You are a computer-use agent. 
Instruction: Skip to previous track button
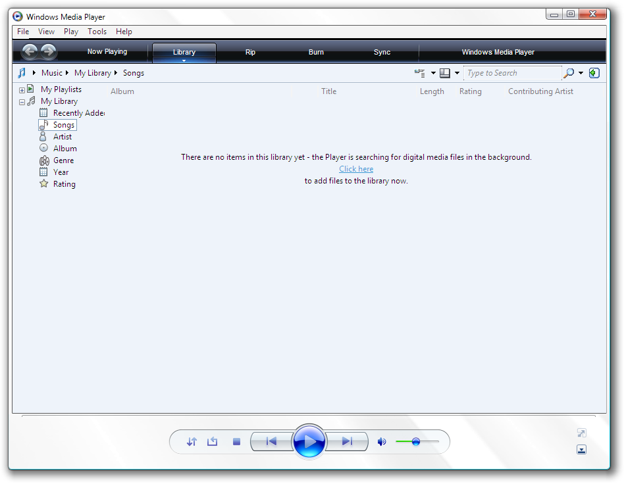(x=271, y=441)
